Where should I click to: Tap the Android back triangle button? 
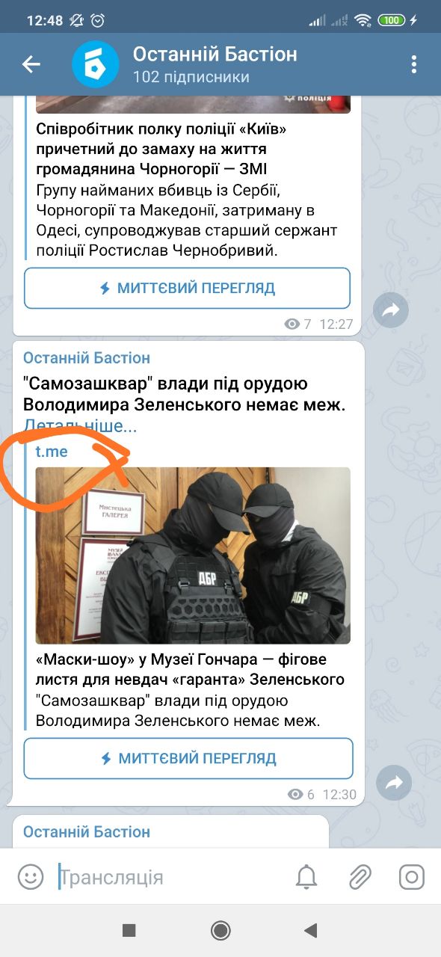pos(311,930)
